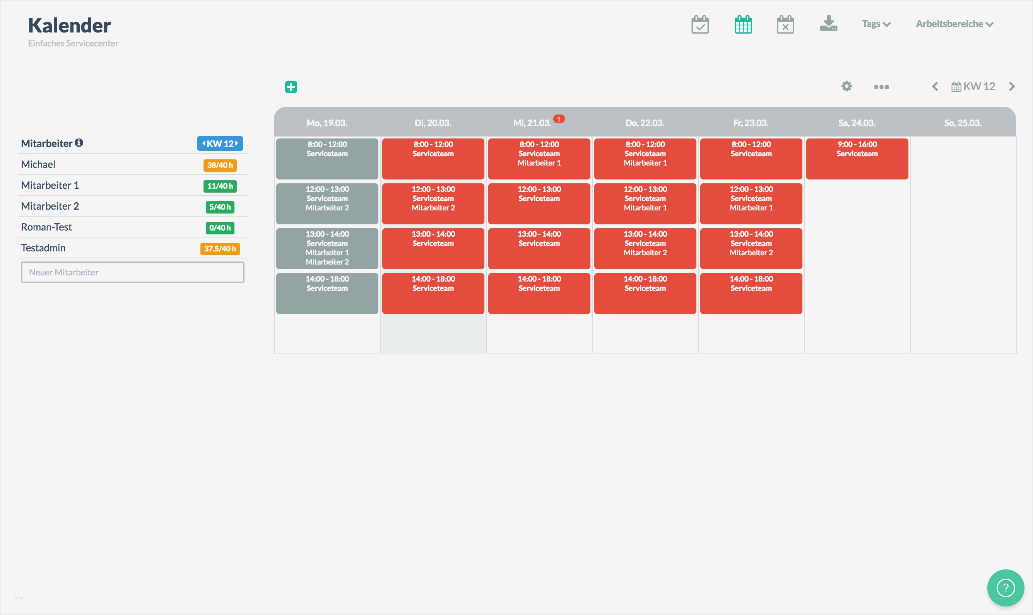Expand the Arbeitsbereiche dropdown
The image size is (1033, 615).
point(954,24)
